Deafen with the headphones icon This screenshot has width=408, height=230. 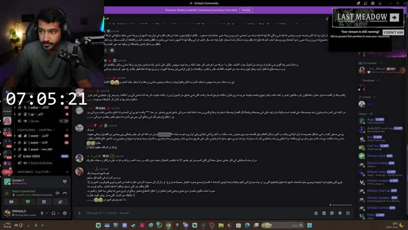(x=54, y=213)
